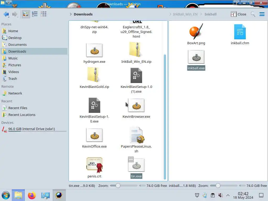Click the Inkball breadcrumb

click(210, 14)
